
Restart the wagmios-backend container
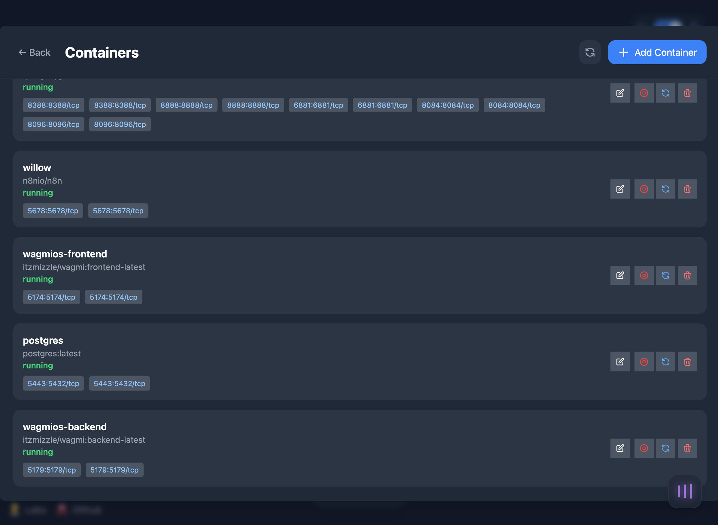click(x=665, y=448)
